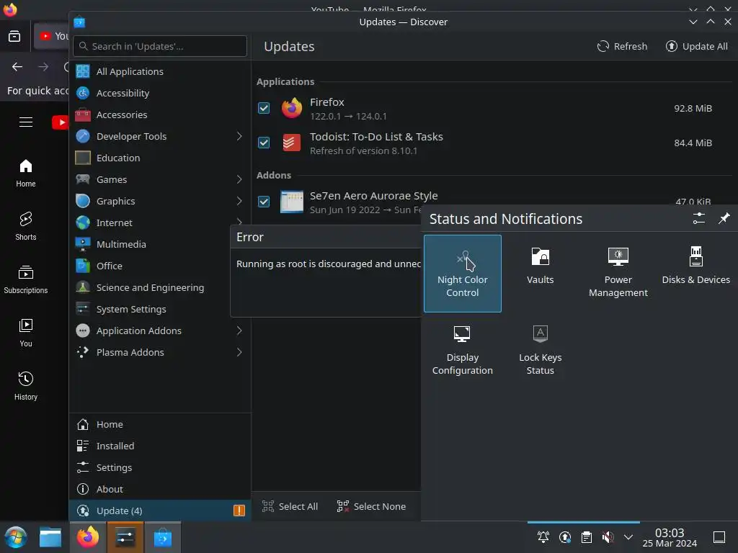Select the YouTube tab in Firefox
This screenshot has width=738, height=553.
[x=52, y=36]
